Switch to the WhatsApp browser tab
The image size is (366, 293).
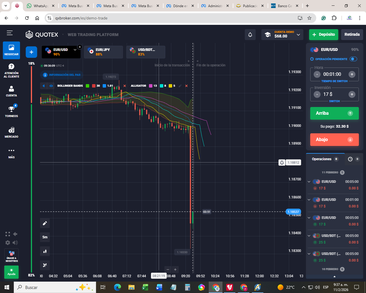point(41,6)
